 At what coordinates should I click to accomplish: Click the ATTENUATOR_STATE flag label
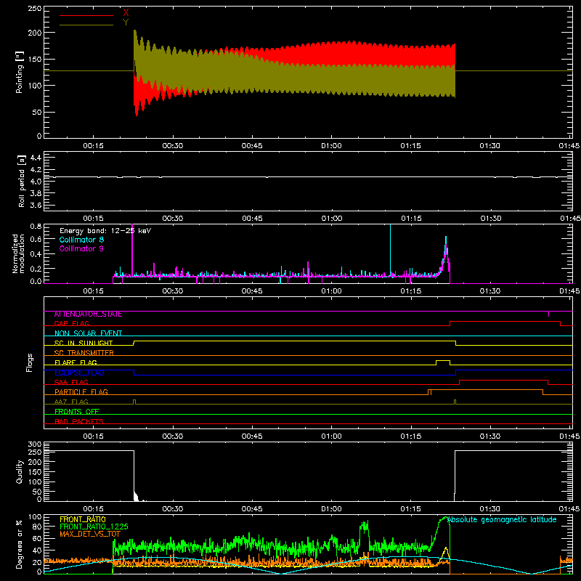point(88,314)
